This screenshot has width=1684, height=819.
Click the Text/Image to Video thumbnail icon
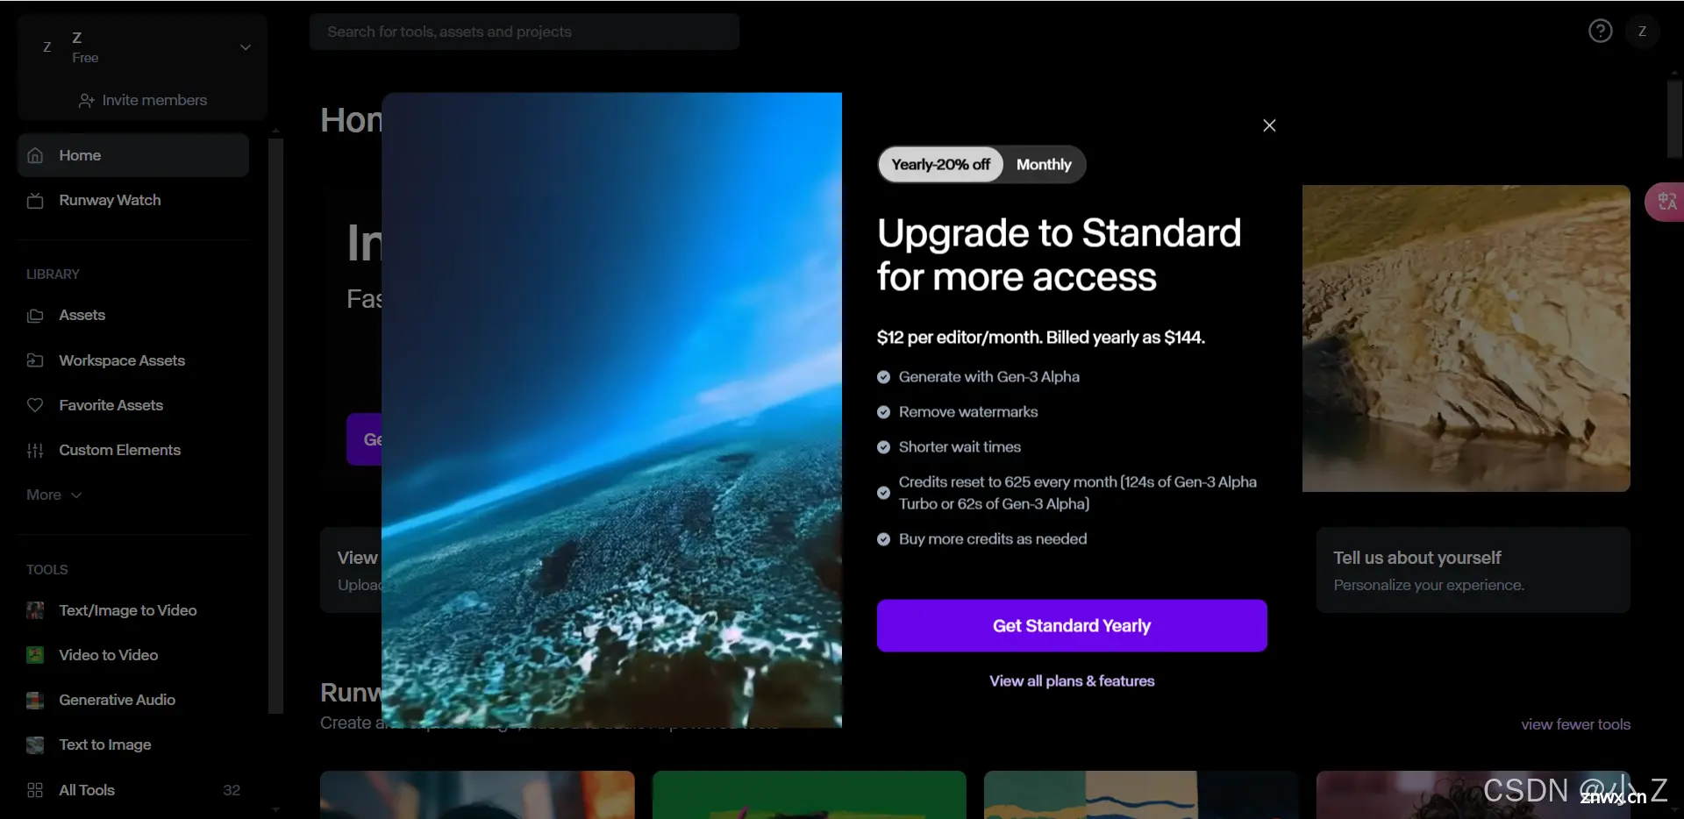pyautogui.click(x=35, y=610)
